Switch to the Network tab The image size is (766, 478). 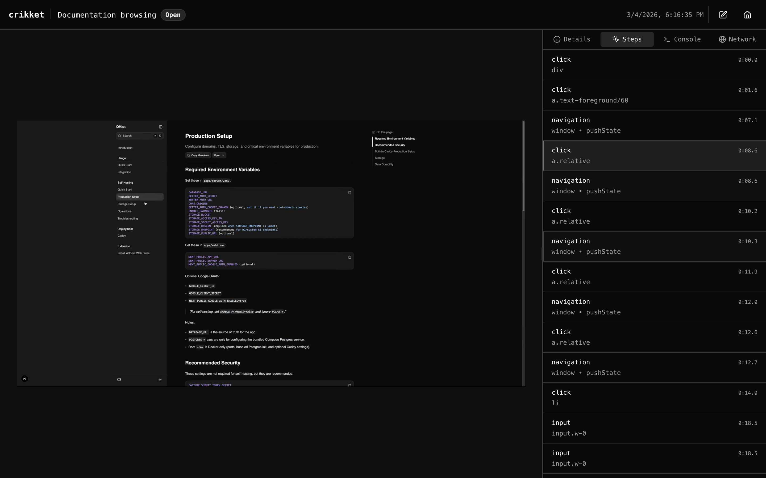point(737,39)
